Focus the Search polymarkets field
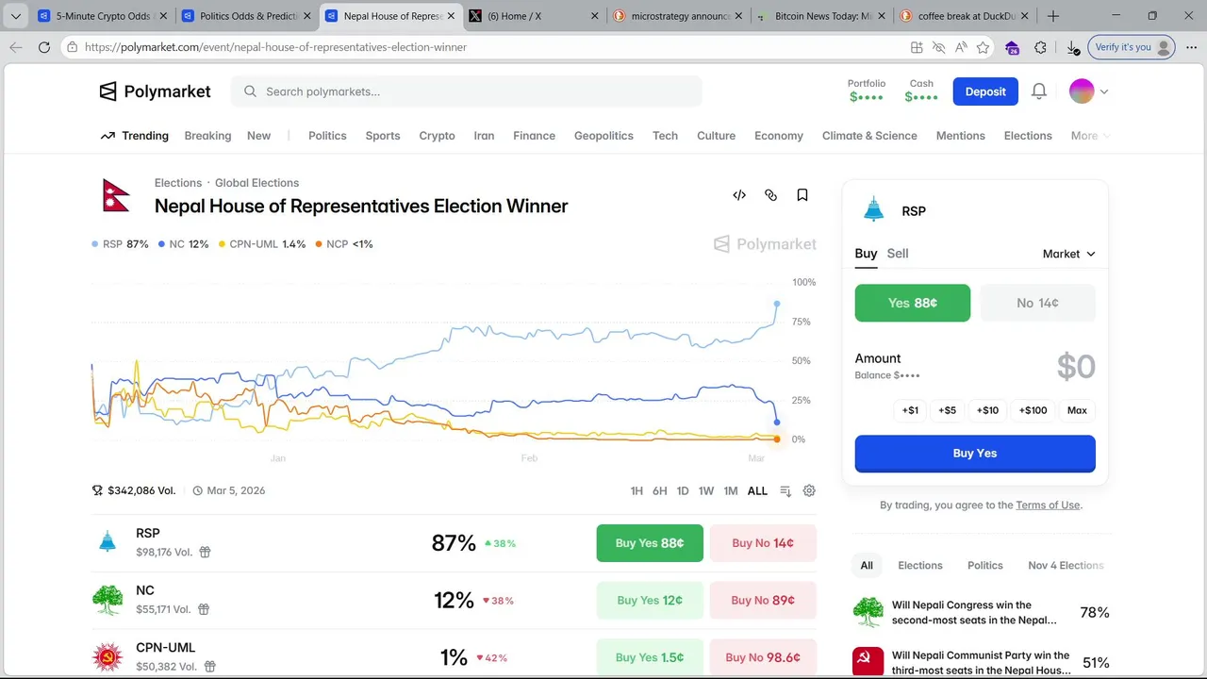Image resolution: width=1207 pixels, height=679 pixels. (471, 91)
